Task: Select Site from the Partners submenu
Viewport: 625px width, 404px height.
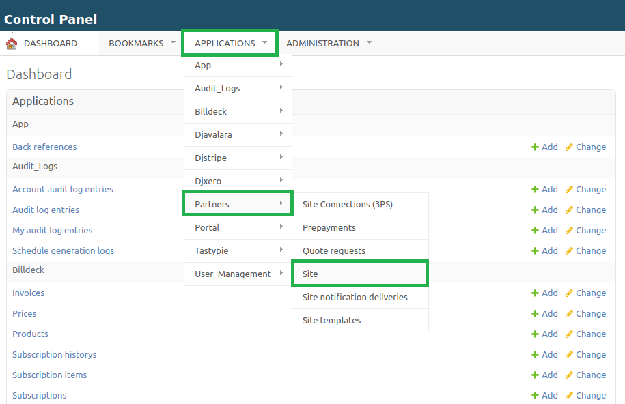Action: [359, 274]
